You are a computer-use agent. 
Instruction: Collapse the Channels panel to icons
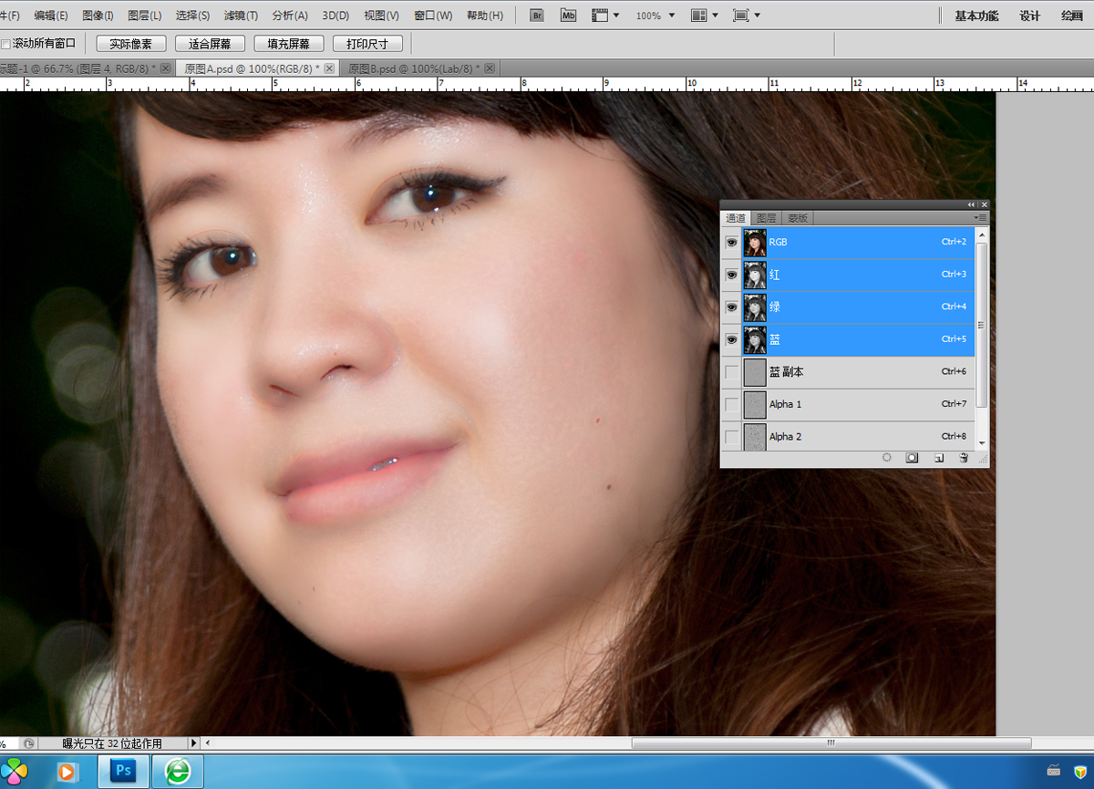click(x=971, y=204)
